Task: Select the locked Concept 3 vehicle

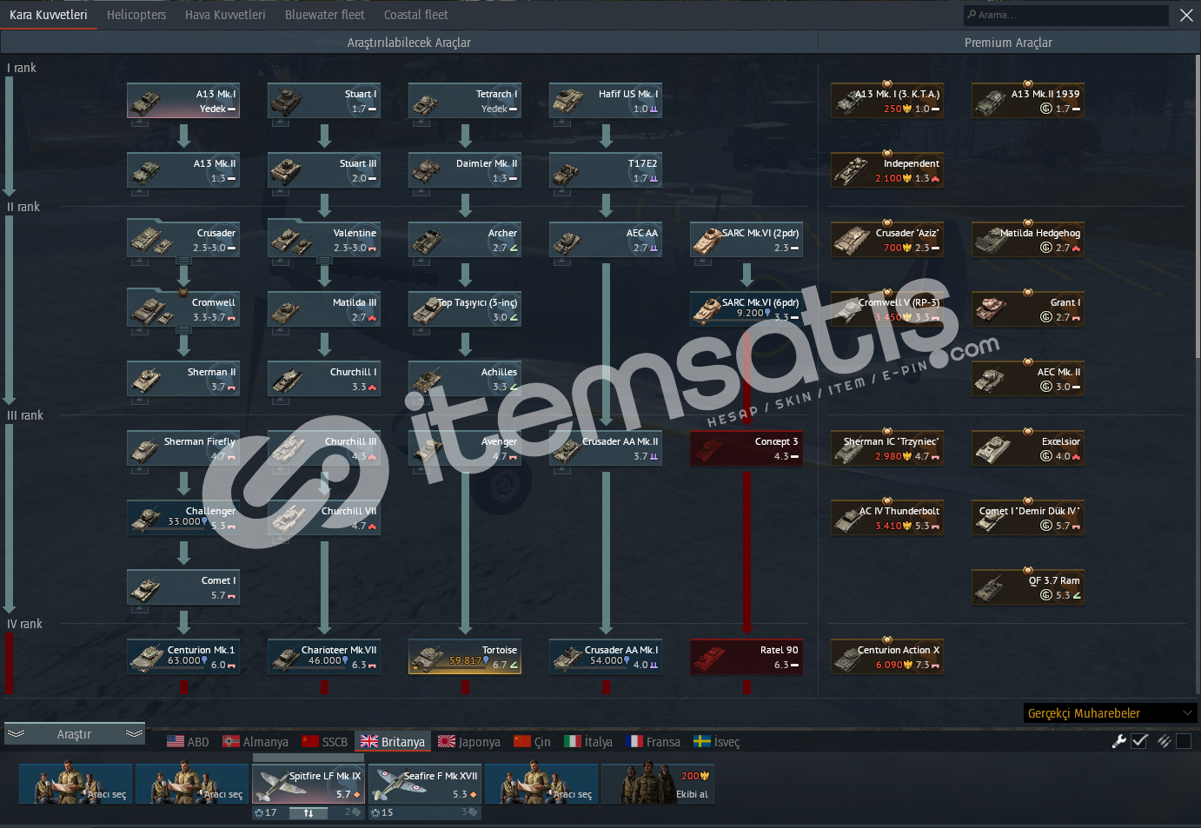Action: click(746, 448)
